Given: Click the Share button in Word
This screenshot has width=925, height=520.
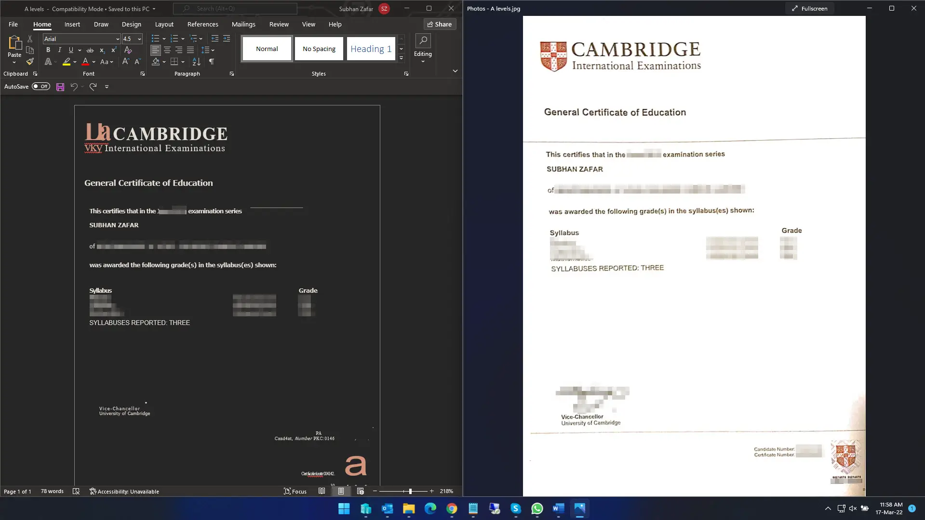Looking at the screenshot, I should click(x=440, y=24).
